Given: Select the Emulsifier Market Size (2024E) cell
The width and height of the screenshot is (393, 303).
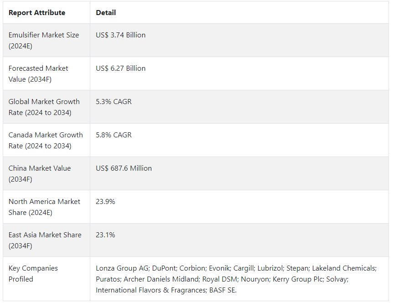Looking at the screenshot, I should pyautogui.click(x=47, y=40).
